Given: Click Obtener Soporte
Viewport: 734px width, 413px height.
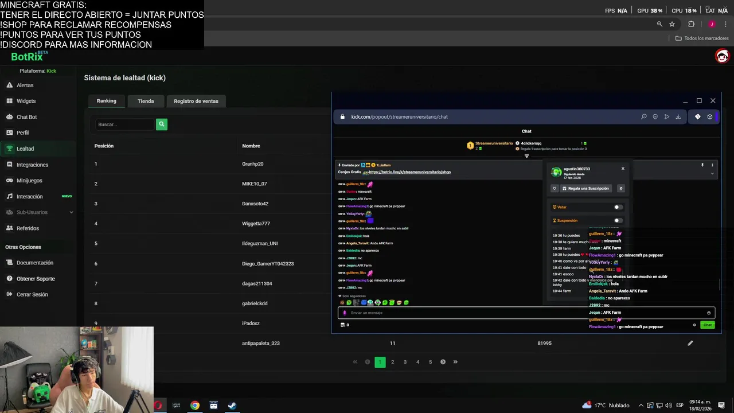Looking at the screenshot, I should (36, 279).
